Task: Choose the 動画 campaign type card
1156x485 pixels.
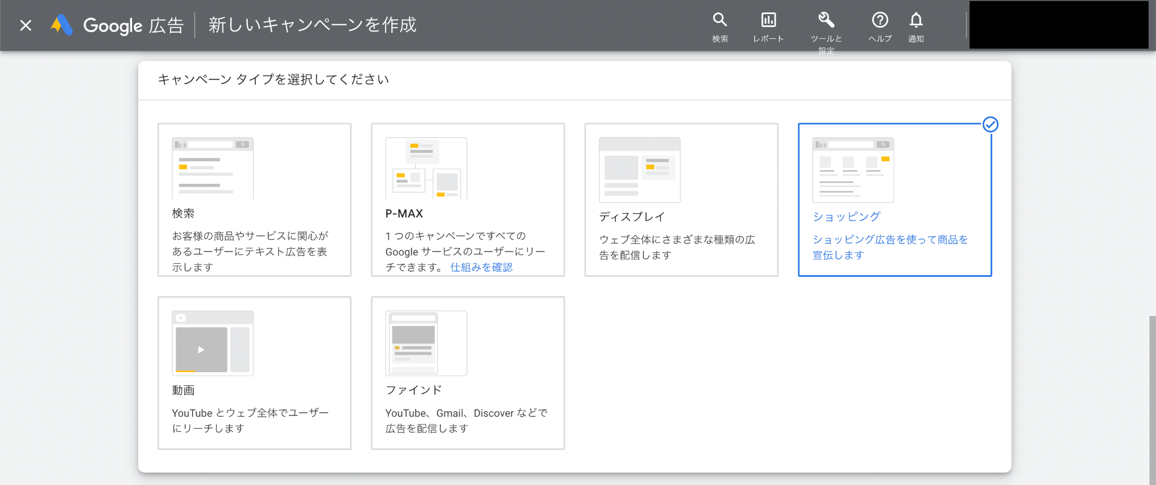Action: (255, 373)
